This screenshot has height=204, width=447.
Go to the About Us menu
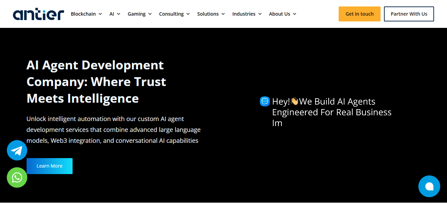click(x=279, y=14)
